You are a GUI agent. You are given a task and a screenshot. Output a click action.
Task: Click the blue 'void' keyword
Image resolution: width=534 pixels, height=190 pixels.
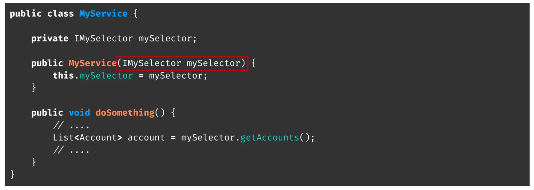click(x=79, y=113)
